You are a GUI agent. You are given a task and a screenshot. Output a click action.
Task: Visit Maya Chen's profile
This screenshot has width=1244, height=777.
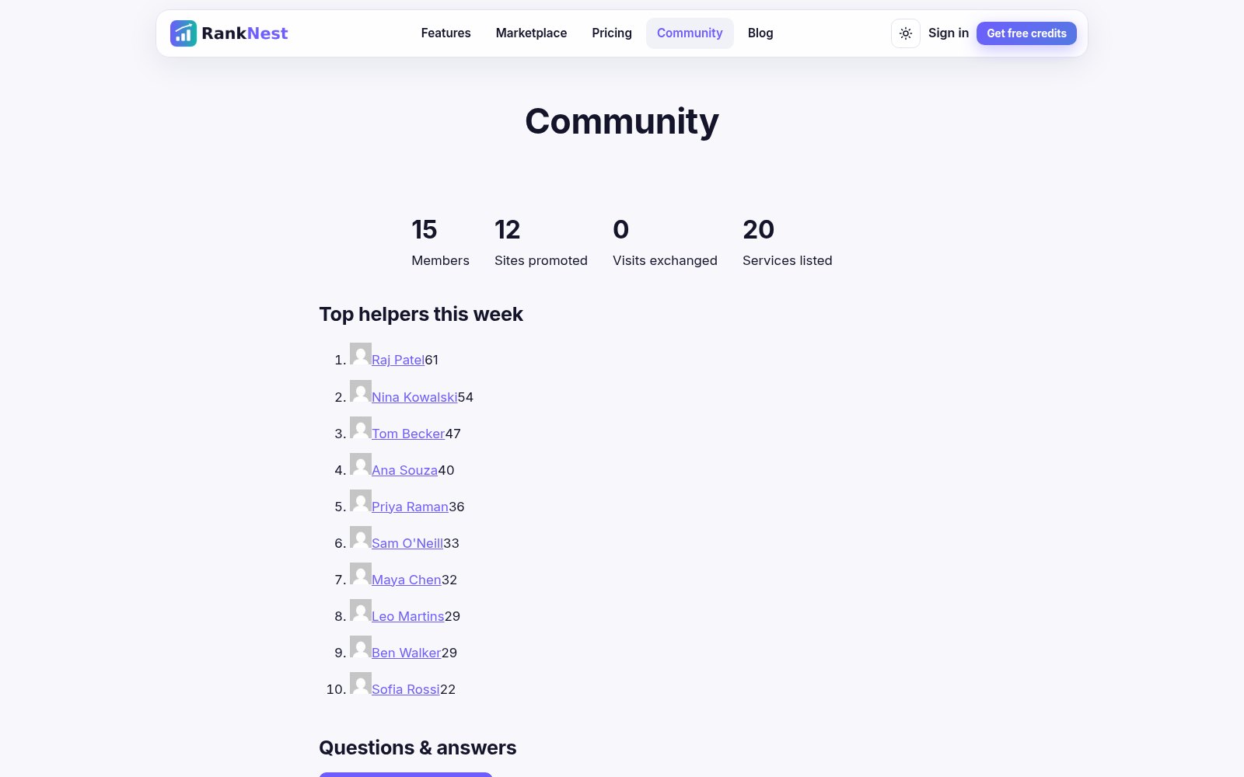[407, 580]
